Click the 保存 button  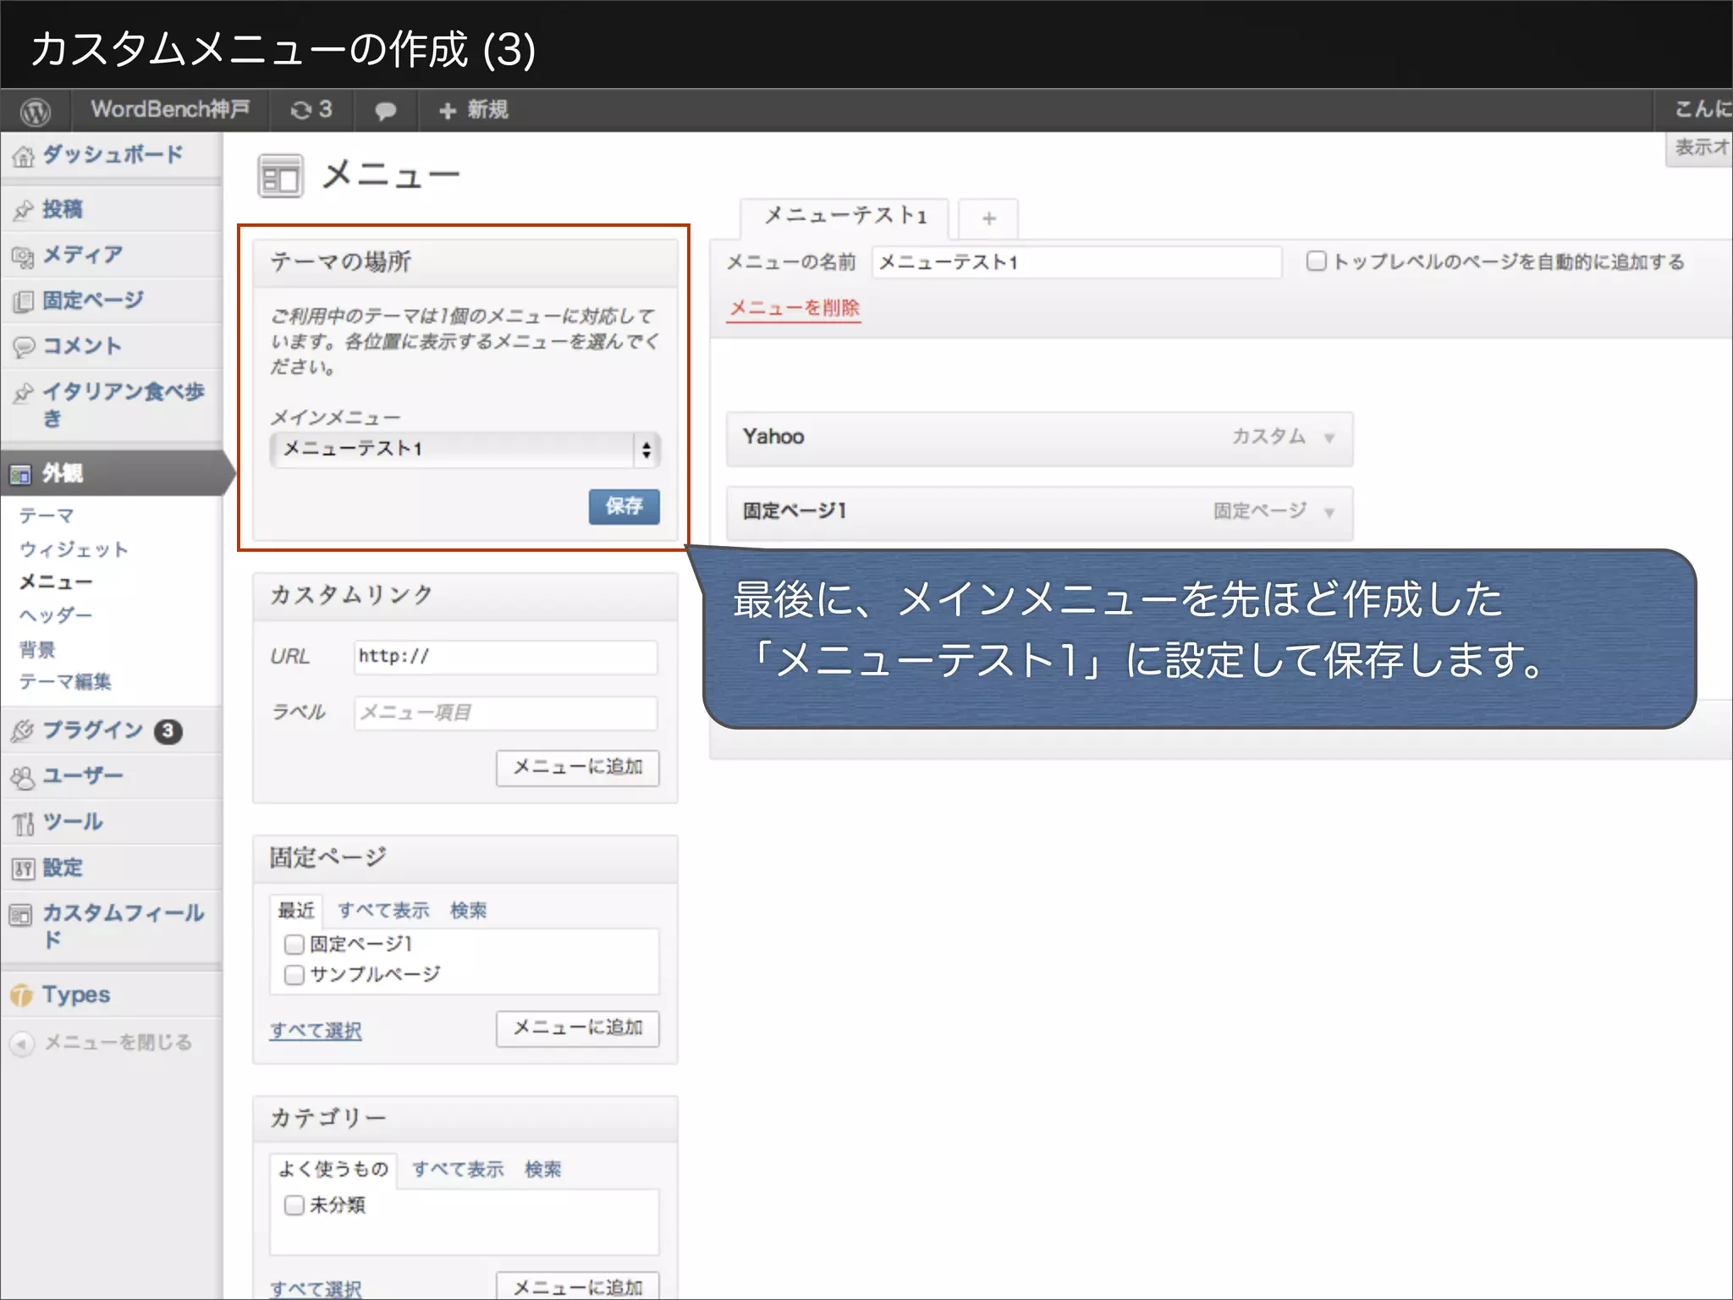(x=624, y=506)
